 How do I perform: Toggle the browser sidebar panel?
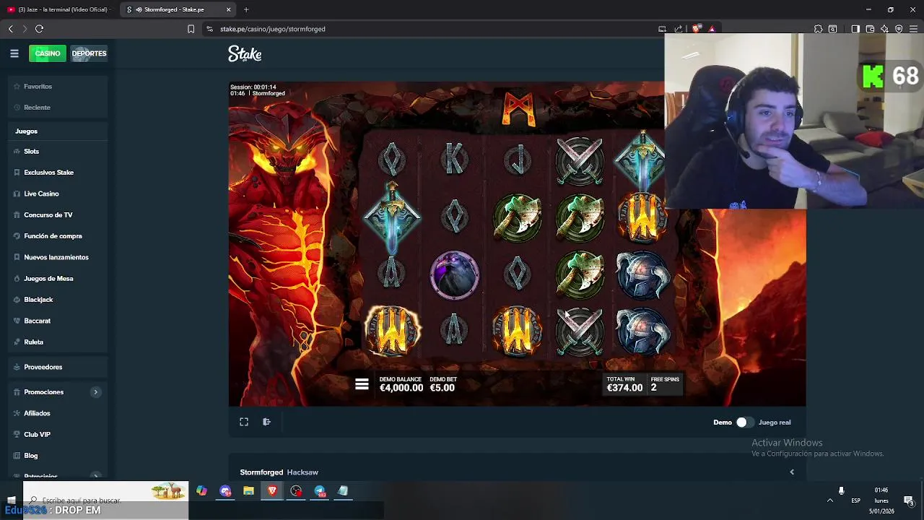855,29
